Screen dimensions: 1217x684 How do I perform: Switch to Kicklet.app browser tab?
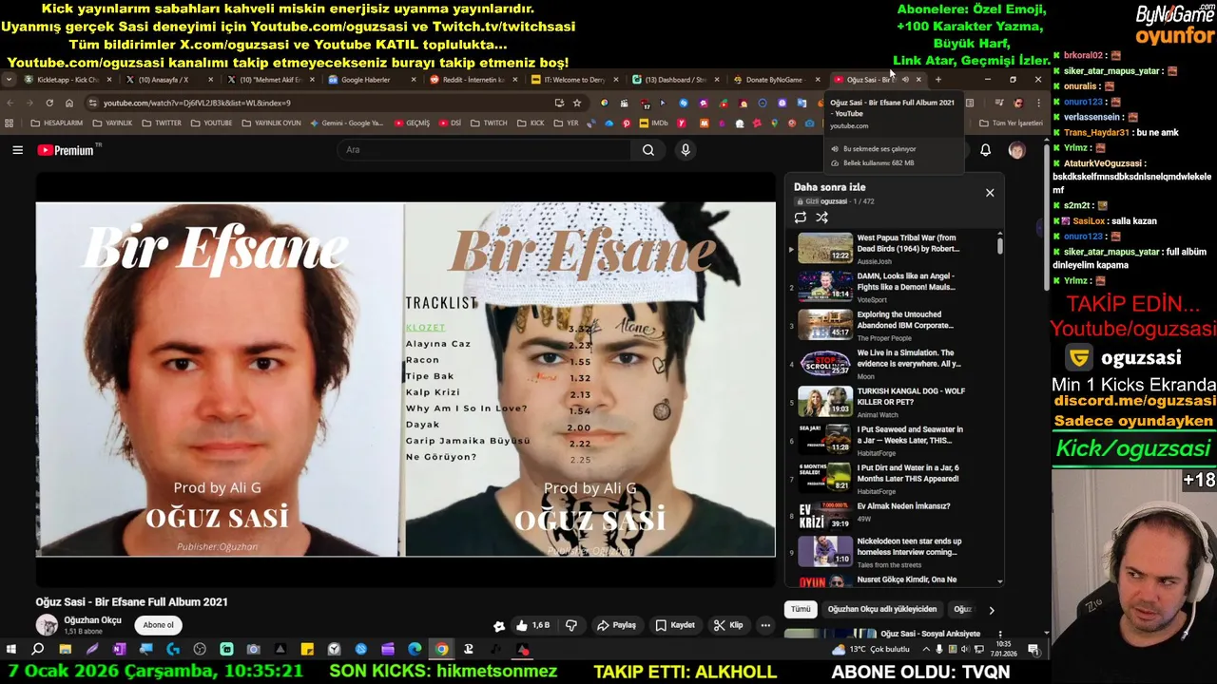pos(67,80)
